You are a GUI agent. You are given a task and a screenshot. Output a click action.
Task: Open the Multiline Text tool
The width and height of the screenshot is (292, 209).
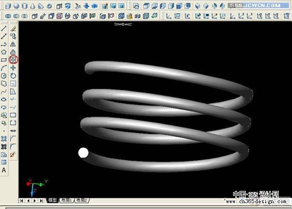click(x=4, y=170)
